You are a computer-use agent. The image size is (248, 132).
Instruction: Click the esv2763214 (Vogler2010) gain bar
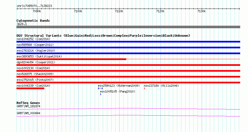coord(128,53)
